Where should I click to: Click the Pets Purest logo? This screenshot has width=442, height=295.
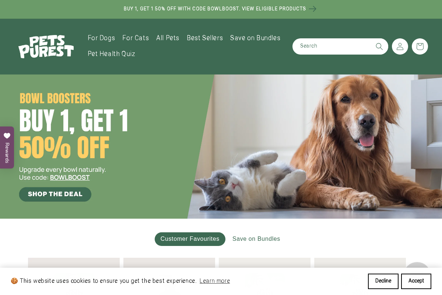pyautogui.click(x=46, y=46)
